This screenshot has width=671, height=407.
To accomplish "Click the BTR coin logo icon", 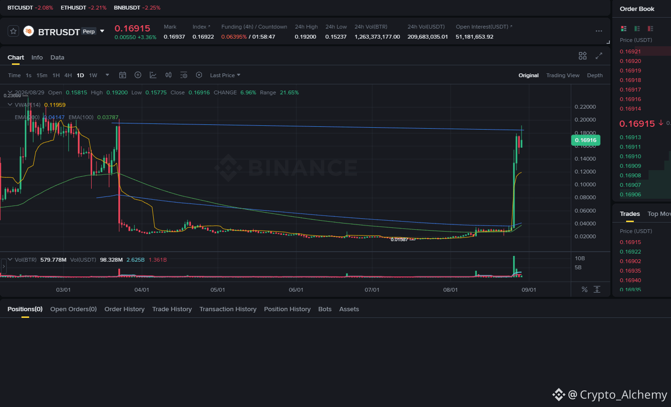I will 29,31.
